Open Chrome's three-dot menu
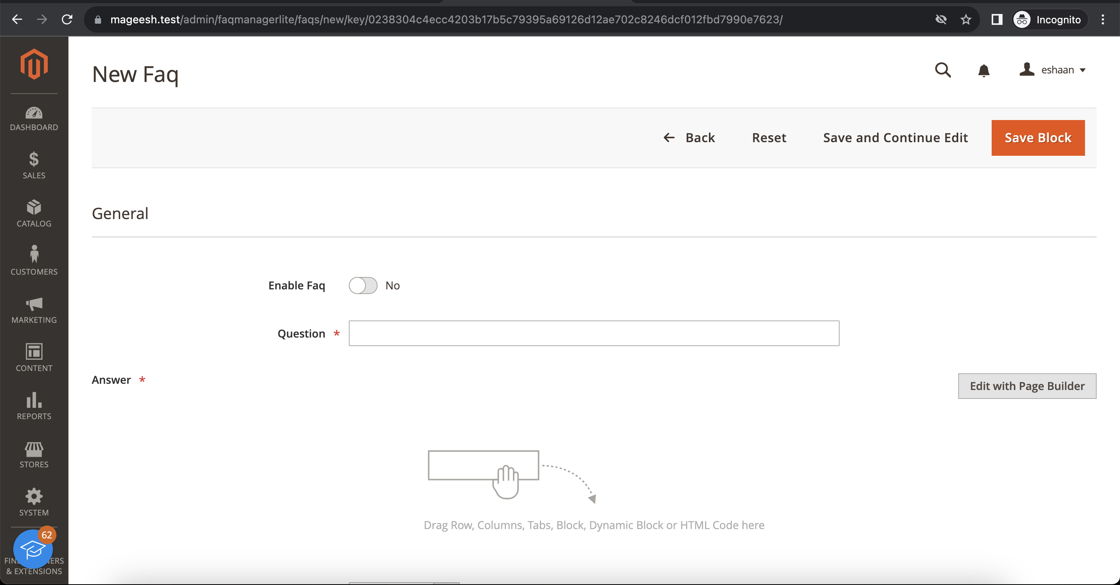This screenshot has width=1120, height=585. point(1102,19)
